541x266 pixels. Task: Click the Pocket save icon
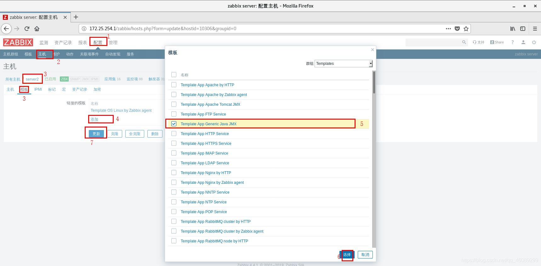coord(457,29)
